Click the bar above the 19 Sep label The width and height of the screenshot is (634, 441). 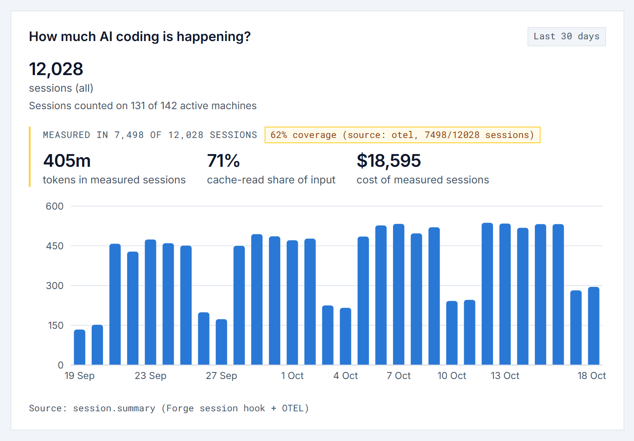coord(79,347)
